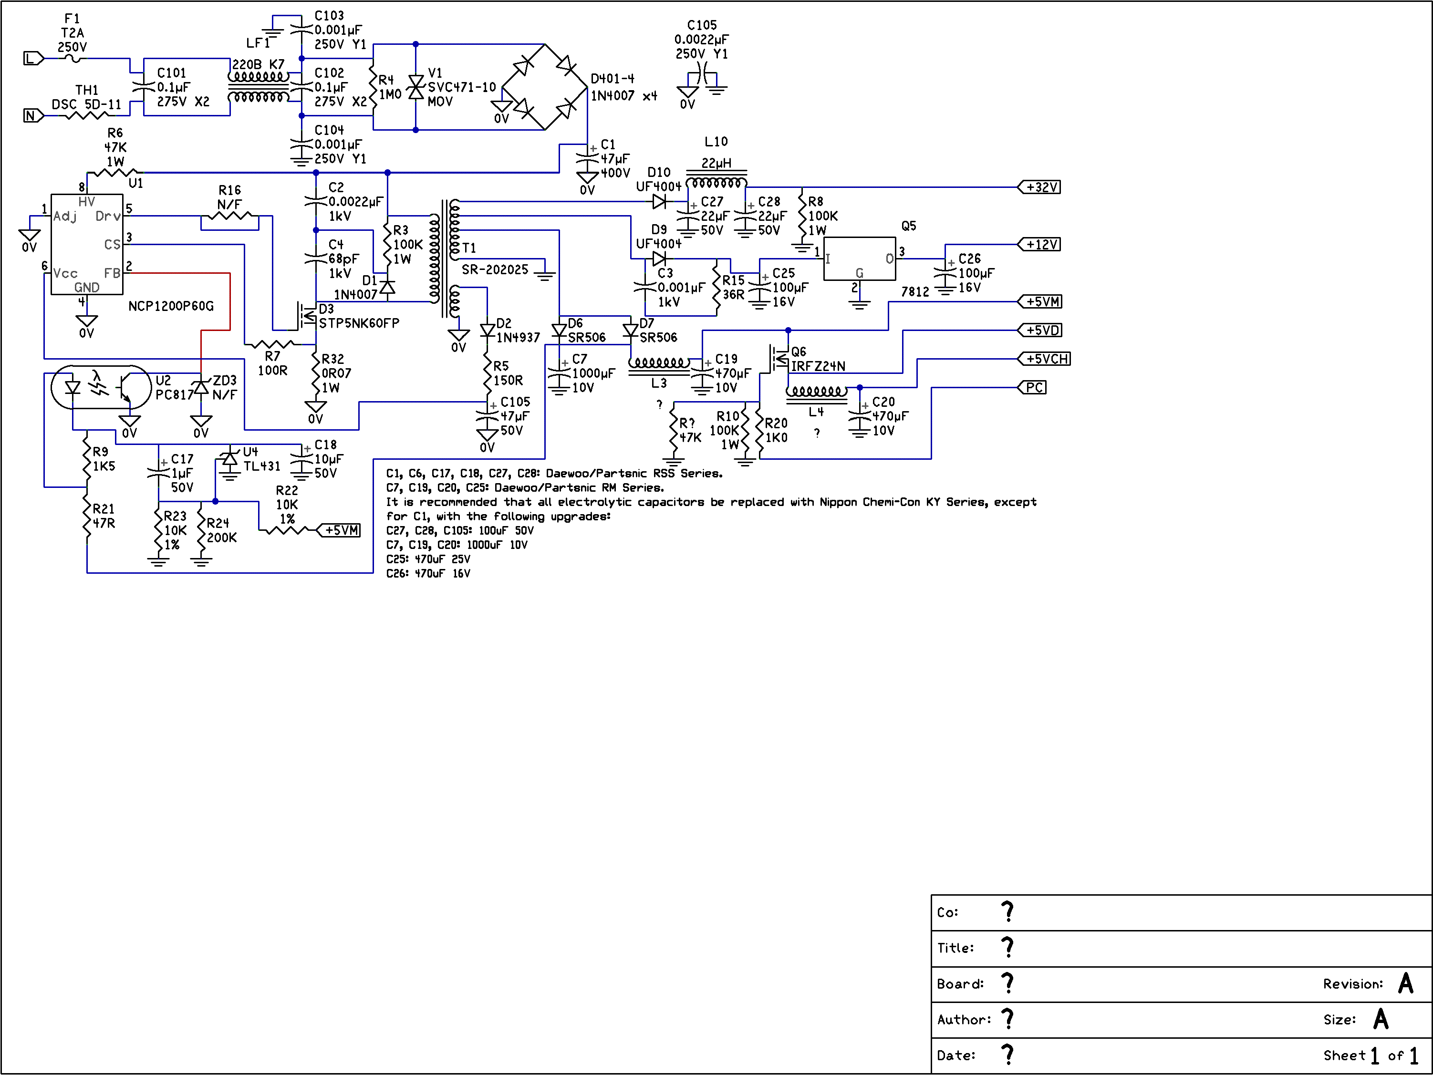Image resolution: width=1433 pixels, height=1075 pixels.
Task: Select the +5VD output port label
Action: click(1040, 330)
